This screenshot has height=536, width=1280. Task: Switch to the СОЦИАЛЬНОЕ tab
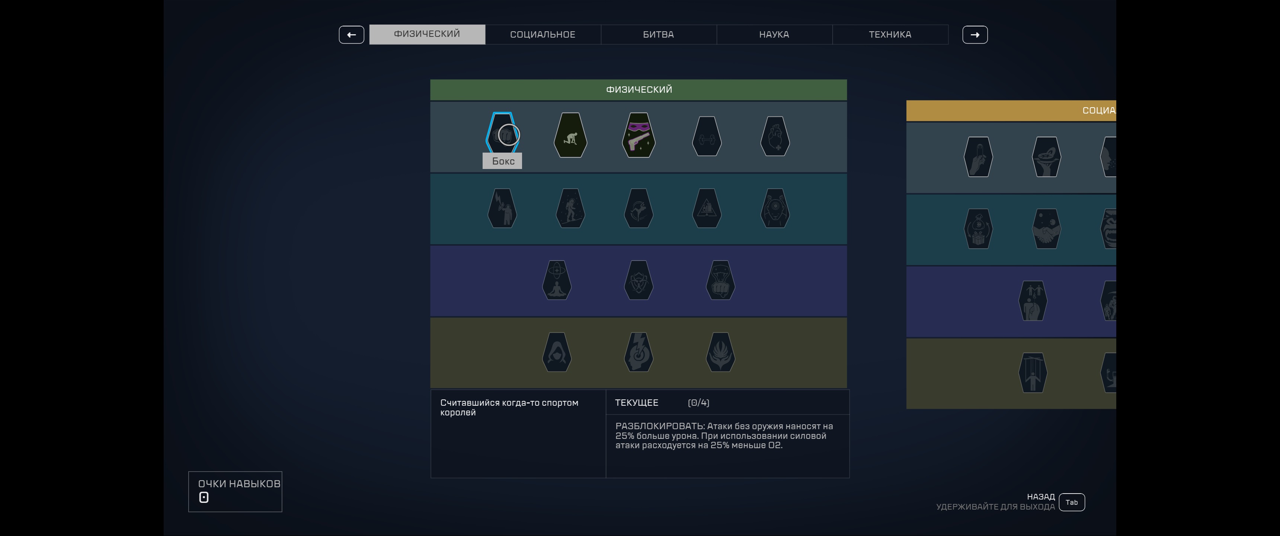point(543,34)
